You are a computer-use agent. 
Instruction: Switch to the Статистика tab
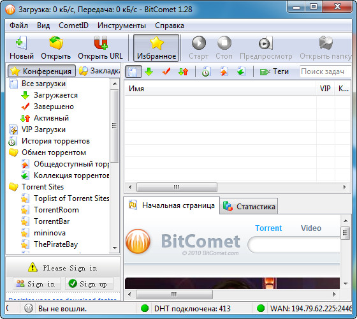click(x=249, y=207)
